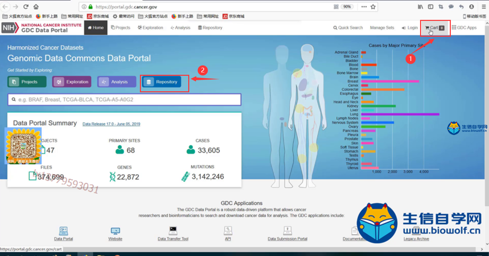Click the Colorectal bar in the cases chart
The image size is (489, 256).
tap(383, 90)
